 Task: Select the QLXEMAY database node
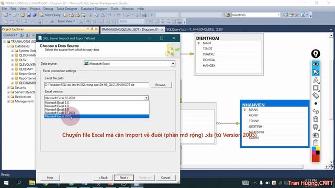click(26, 69)
